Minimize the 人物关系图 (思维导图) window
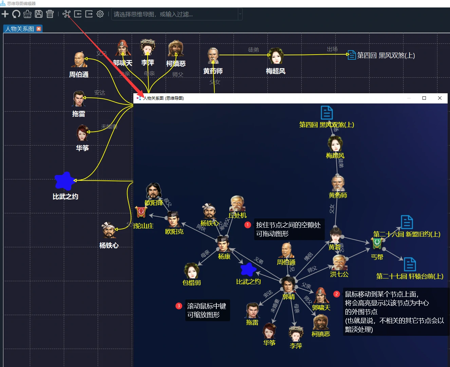The image size is (450, 367). pos(409,98)
